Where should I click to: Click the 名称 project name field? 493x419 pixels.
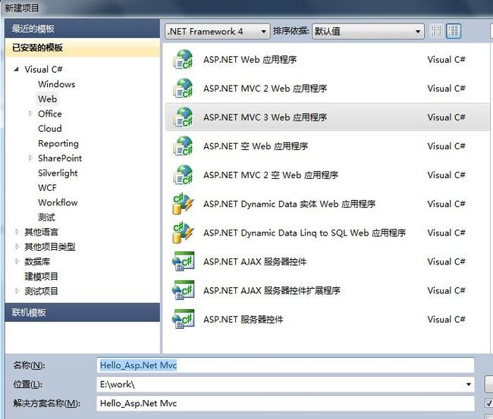coord(285,365)
